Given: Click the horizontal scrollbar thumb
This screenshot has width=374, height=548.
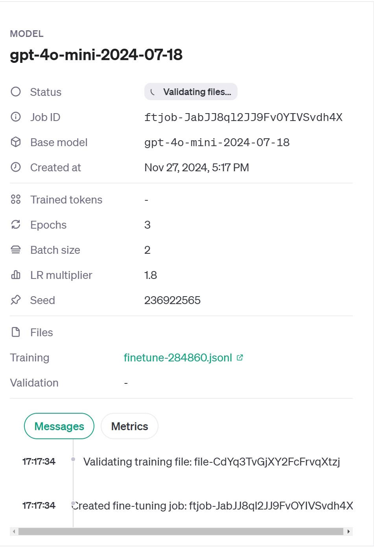Looking at the screenshot, I should 181,532.
